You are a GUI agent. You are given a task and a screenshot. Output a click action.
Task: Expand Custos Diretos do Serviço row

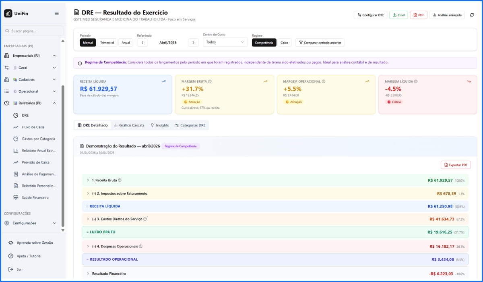click(88, 219)
